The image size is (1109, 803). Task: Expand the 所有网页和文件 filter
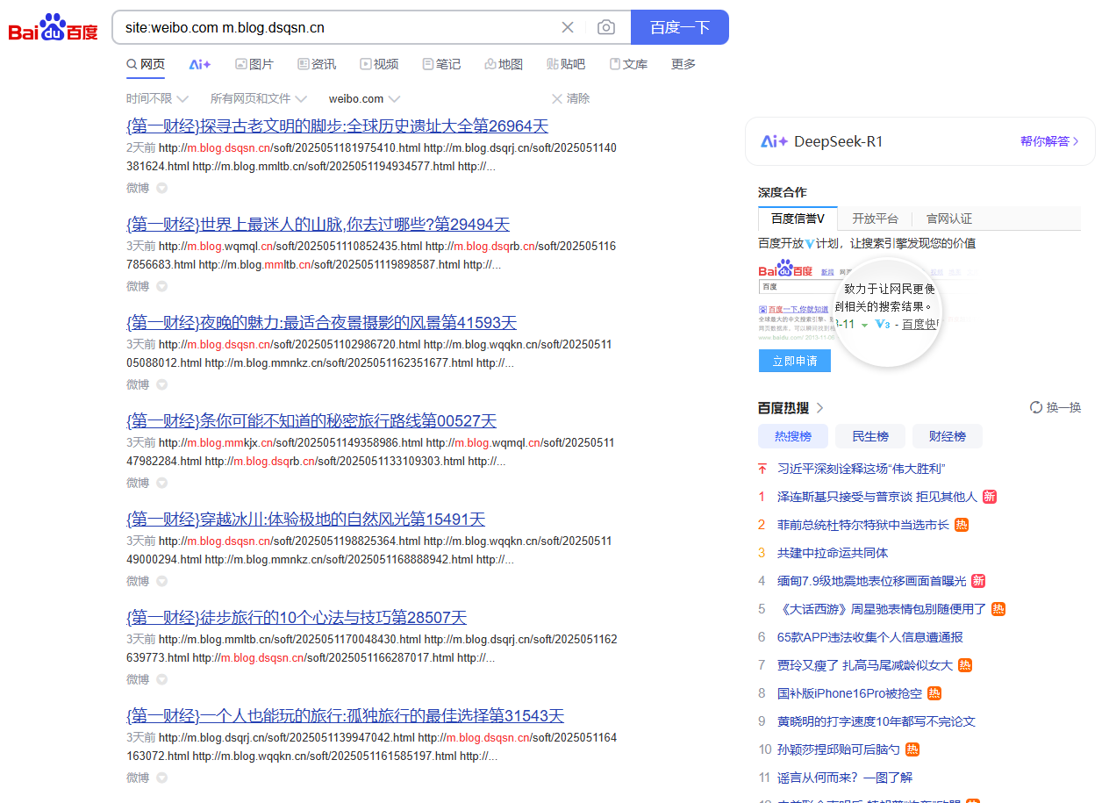(259, 98)
